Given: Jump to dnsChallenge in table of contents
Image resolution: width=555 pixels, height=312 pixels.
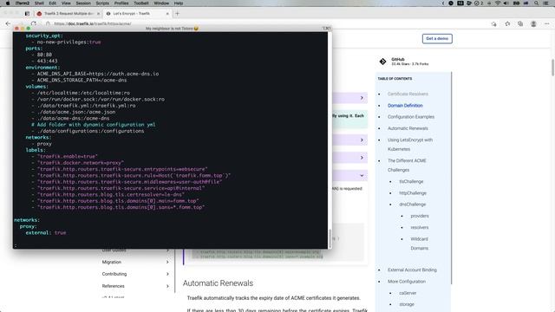Looking at the screenshot, I should point(413,205).
